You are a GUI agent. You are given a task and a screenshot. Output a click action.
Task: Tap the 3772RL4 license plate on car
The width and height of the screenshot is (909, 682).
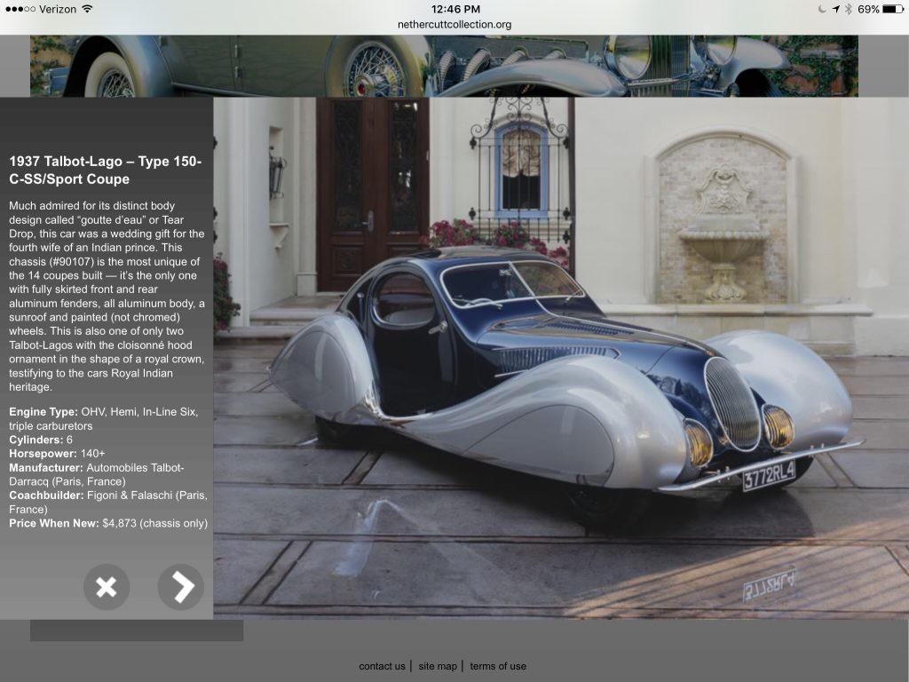point(769,475)
